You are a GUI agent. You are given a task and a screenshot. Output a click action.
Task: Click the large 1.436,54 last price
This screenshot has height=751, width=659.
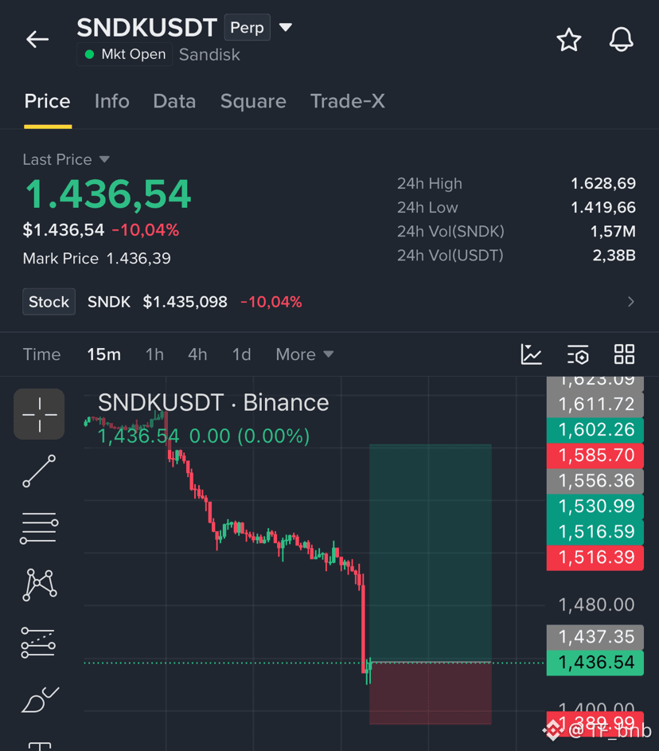point(108,194)
